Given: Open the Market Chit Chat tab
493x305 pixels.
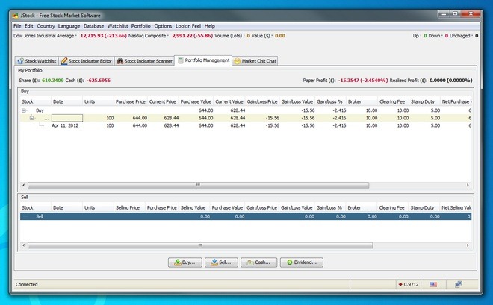Looking at the screenshot, I should [x=255, y=61].
